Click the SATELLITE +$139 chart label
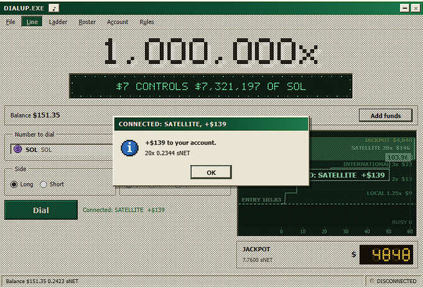Screen dimensions: 423x288 349,175
